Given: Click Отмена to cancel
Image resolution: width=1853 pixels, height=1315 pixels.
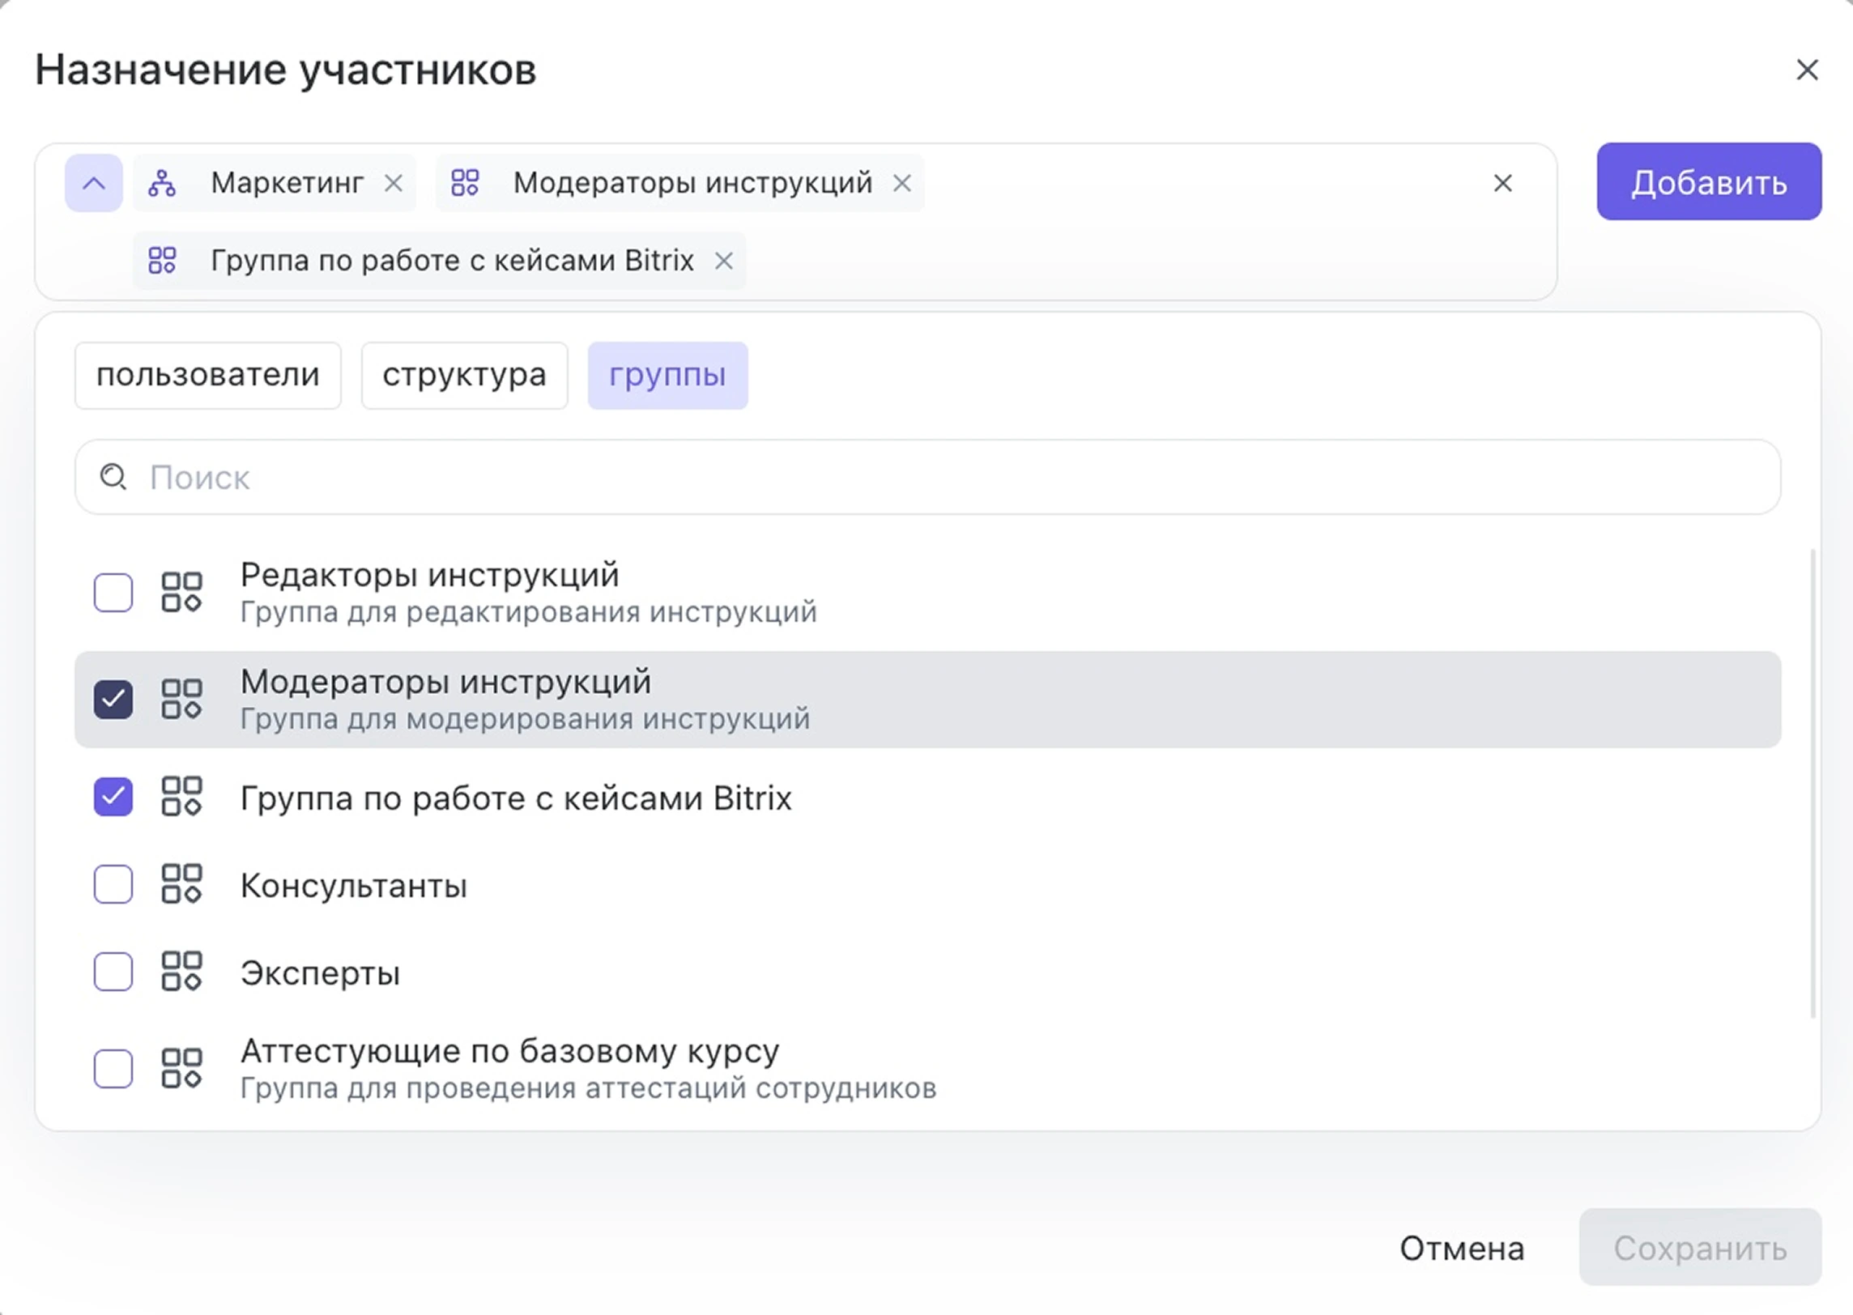Looking at the screenshot, I should coord(1462,1248).
